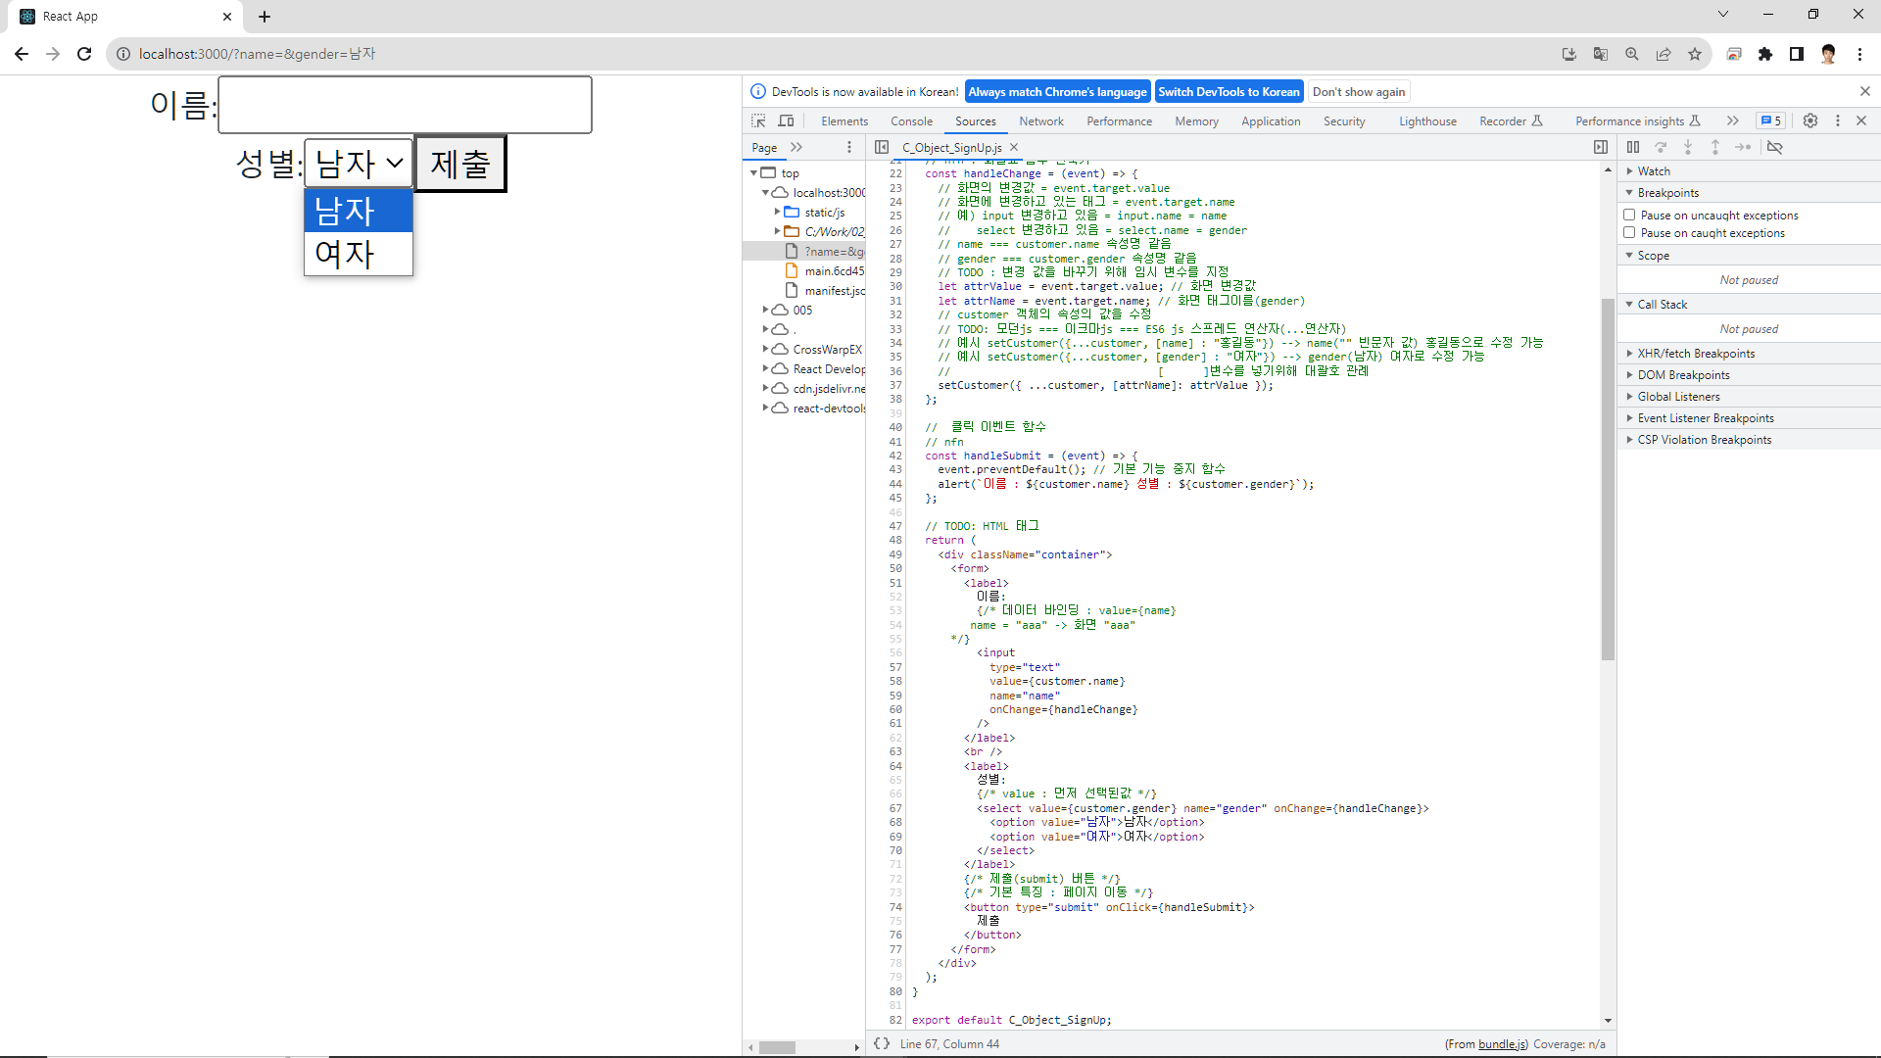Click Switch DevTools to Korean button
This screenshot has width=1881, height=1058.
tap(1229, 91)
